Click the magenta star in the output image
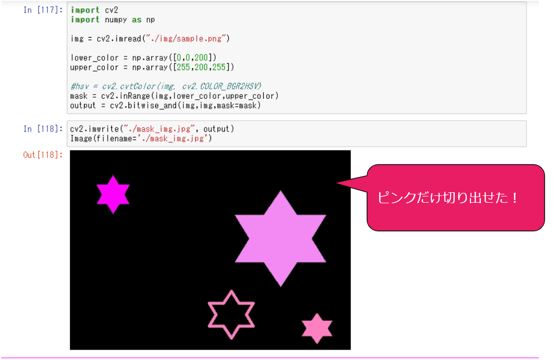The width and height of the screenshot is (554, 360). (113, 195)
